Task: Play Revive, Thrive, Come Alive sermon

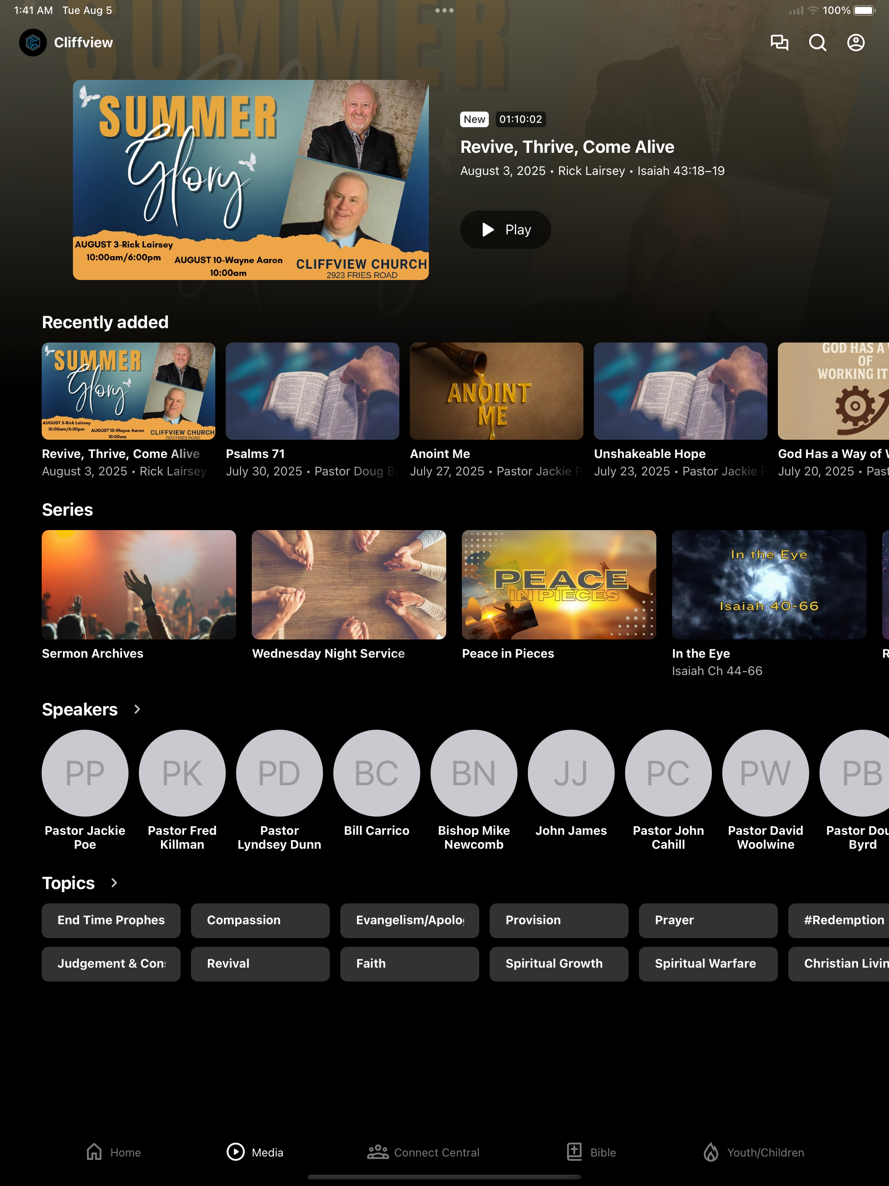Action: tap(506, 230)
